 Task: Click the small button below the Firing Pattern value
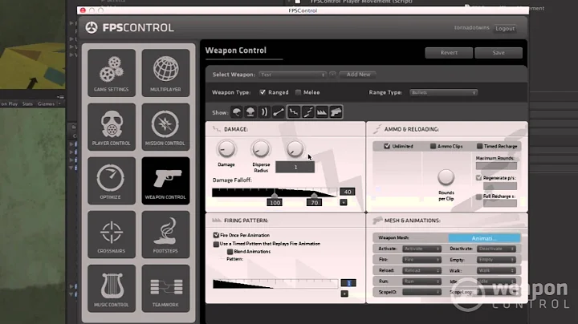click(x=344, y=294)
